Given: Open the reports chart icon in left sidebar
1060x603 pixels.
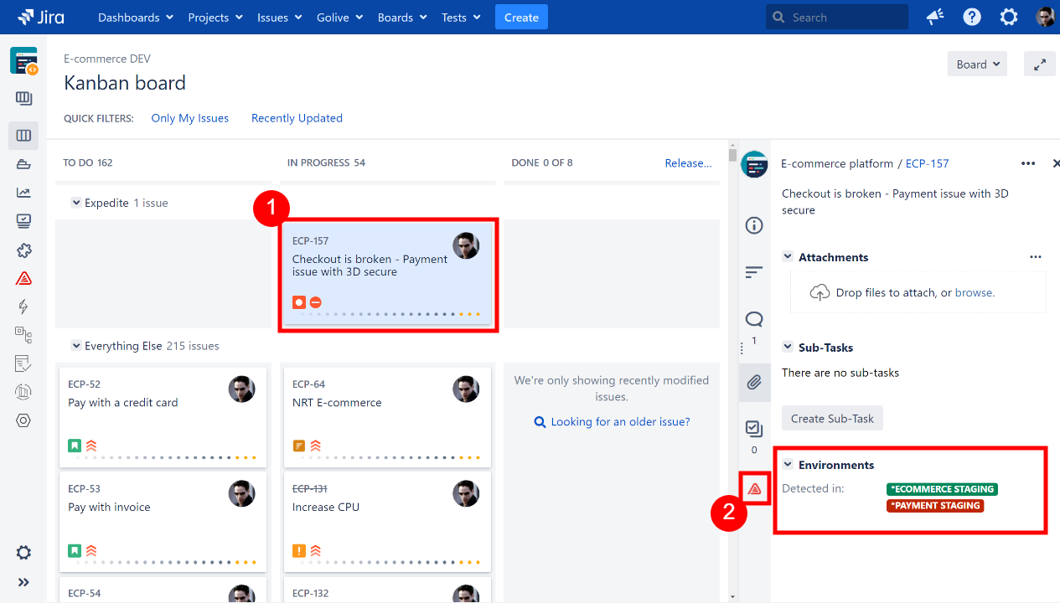Looking at the screenshot, I should pos(23,193).
